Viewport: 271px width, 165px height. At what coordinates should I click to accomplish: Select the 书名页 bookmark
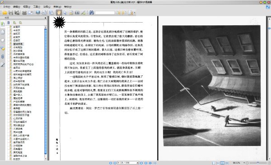click(x=17, y=30)
